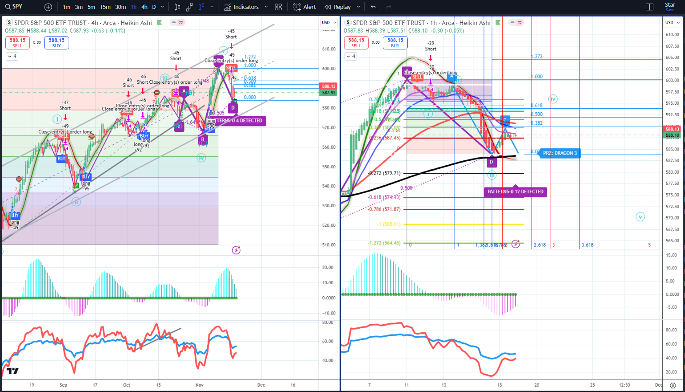The width and height of the screenshot is (685, 392).
Task: Click the TERN5-0 4 DETECTED label
Action: [240, 121]
